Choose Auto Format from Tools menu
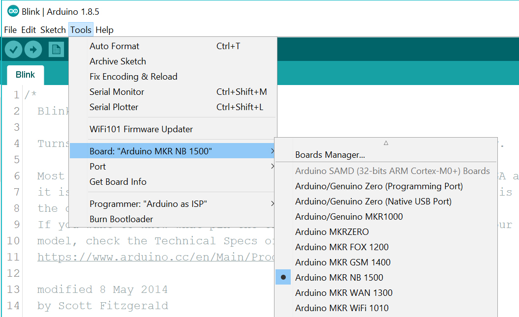This screenshot has height=317, width=519. 173,46
